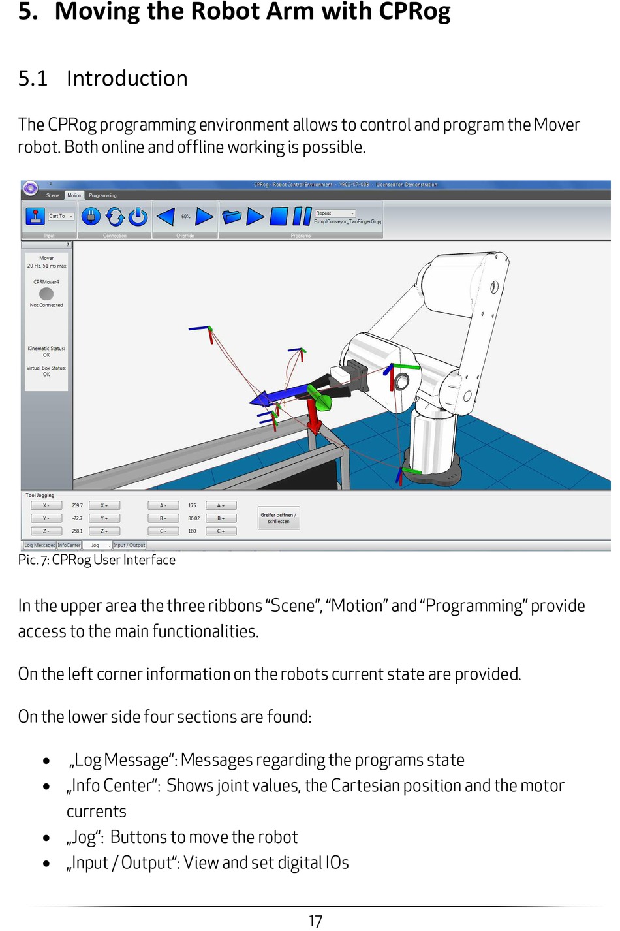Switch to the Log Messages tab

click(x=40, y=545)
